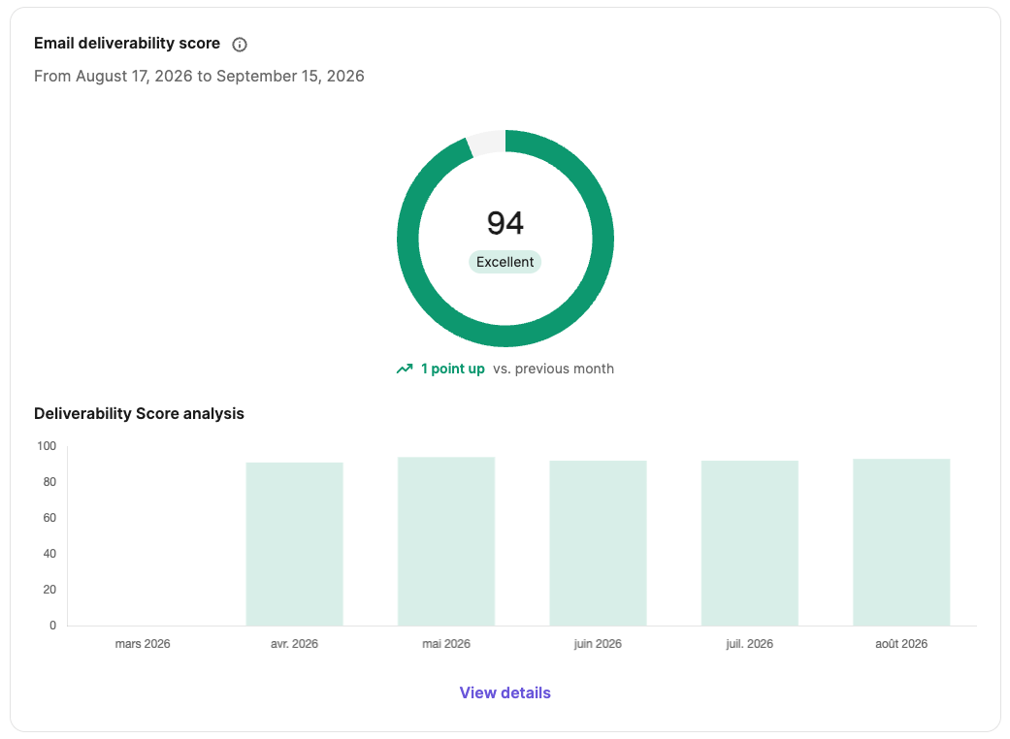Click the info icon beside Email deliverability score
The height and width of the screenshot is (739, 1010).
click(x=239, y=45)
